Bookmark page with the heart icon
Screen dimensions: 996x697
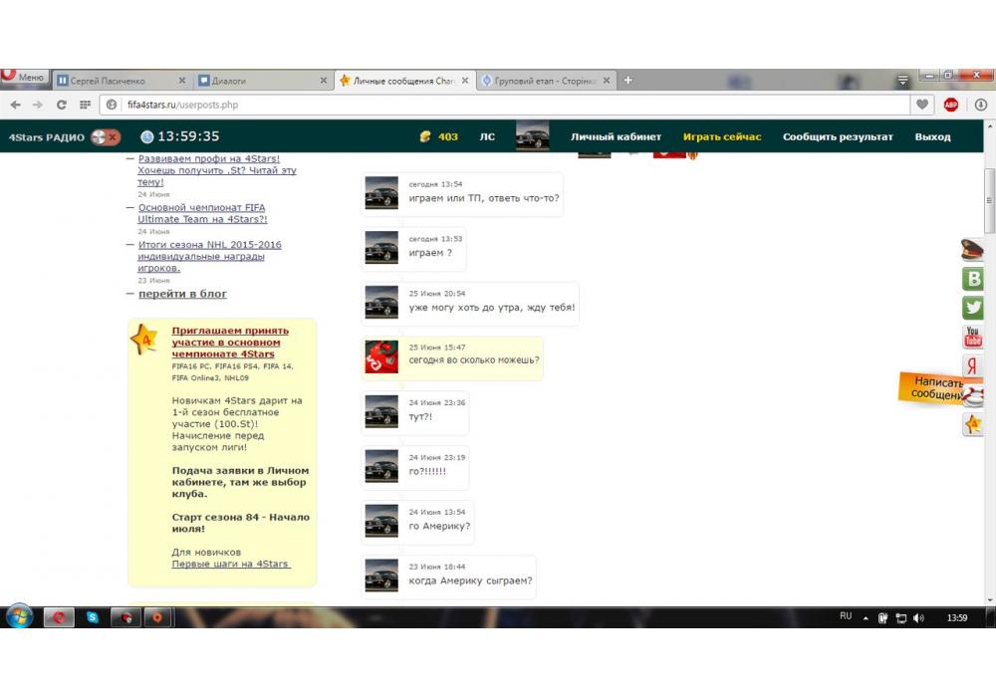click(923, 105)
